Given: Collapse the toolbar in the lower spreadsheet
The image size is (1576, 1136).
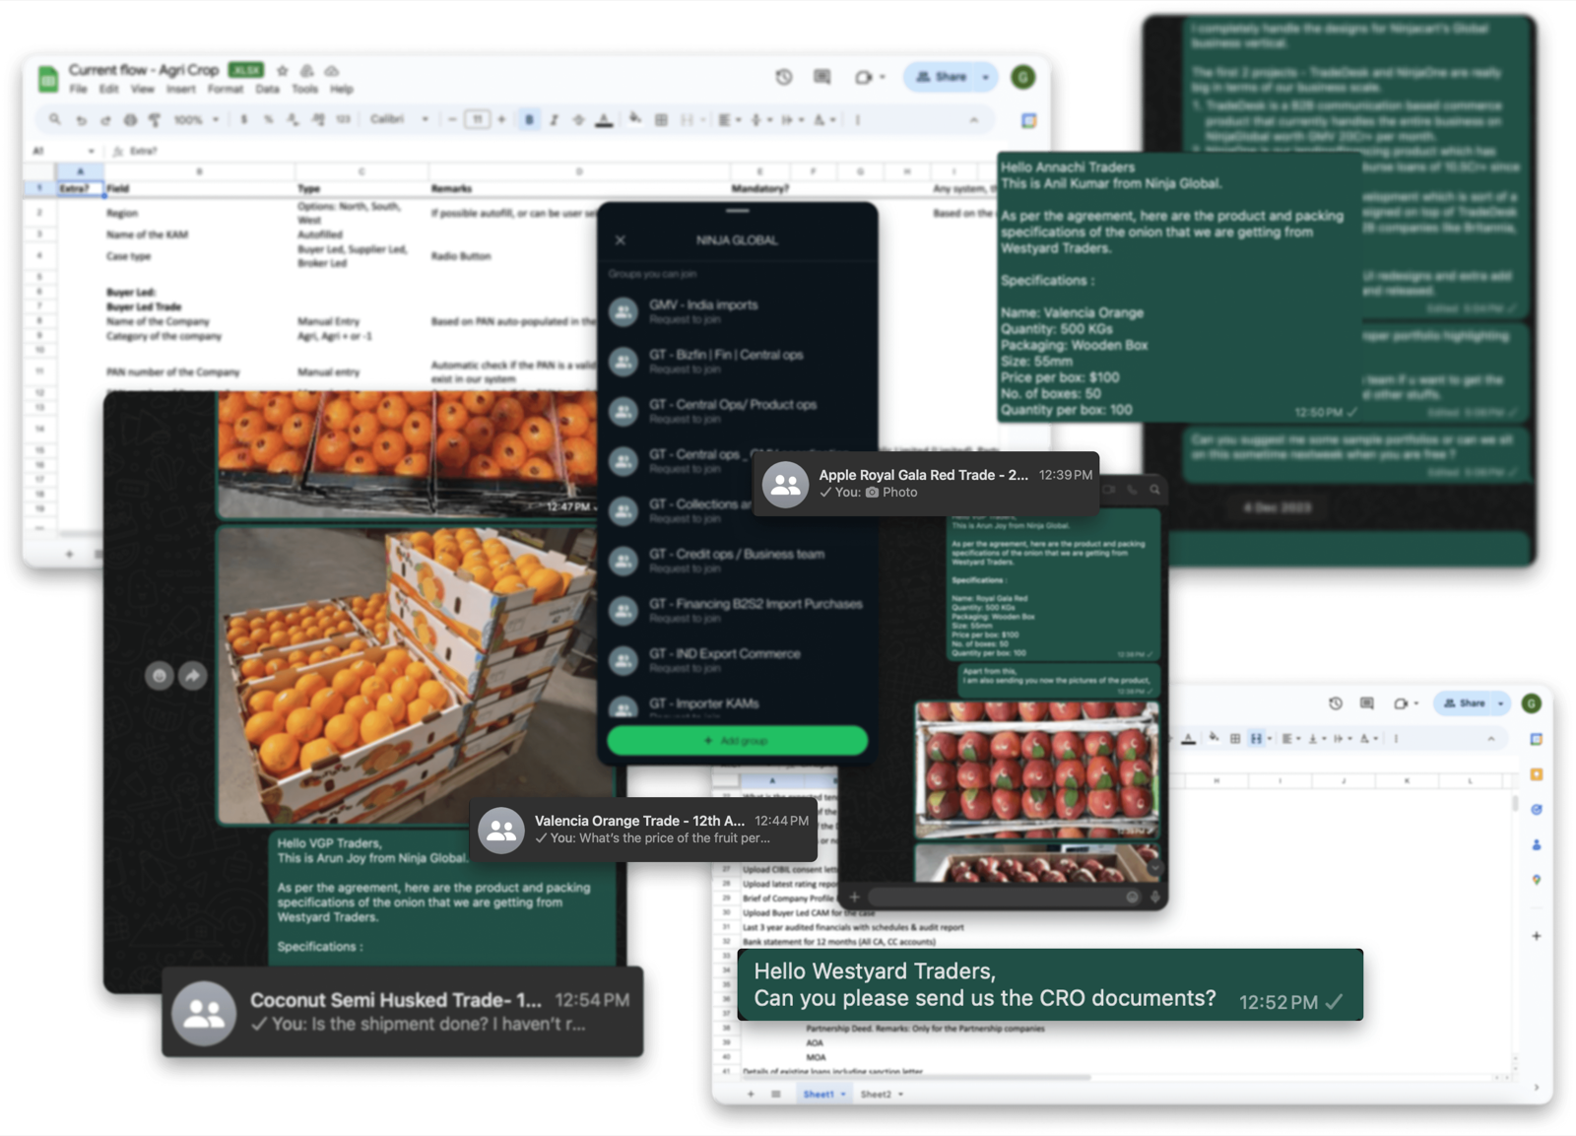Looking at the screenshot, I should point(1491,739).
